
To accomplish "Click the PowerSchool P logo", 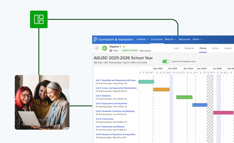I will pos(95,39).
